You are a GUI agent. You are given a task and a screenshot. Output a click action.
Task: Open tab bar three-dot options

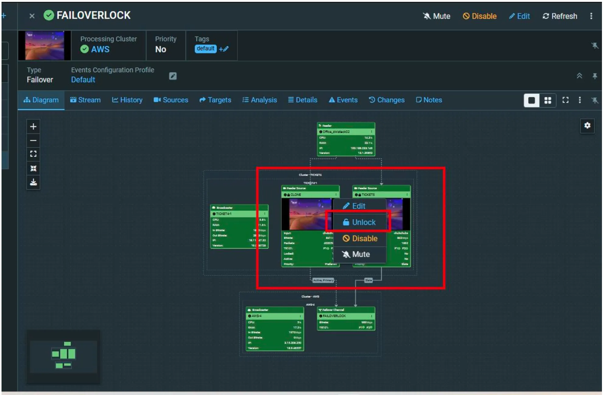point(580,100)
